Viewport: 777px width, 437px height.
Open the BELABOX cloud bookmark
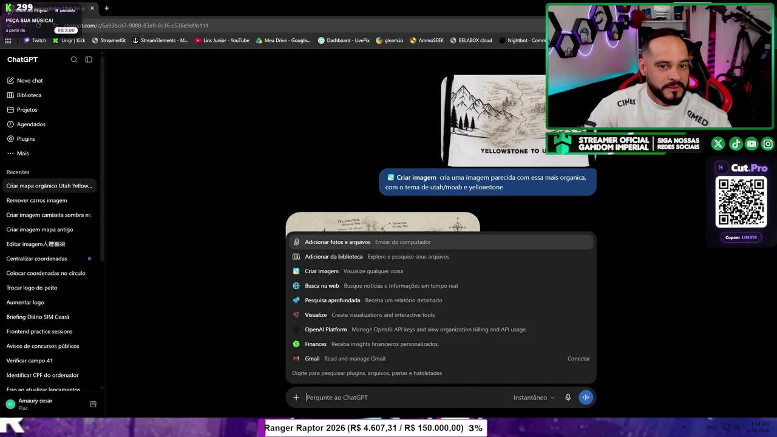point(471,41)
